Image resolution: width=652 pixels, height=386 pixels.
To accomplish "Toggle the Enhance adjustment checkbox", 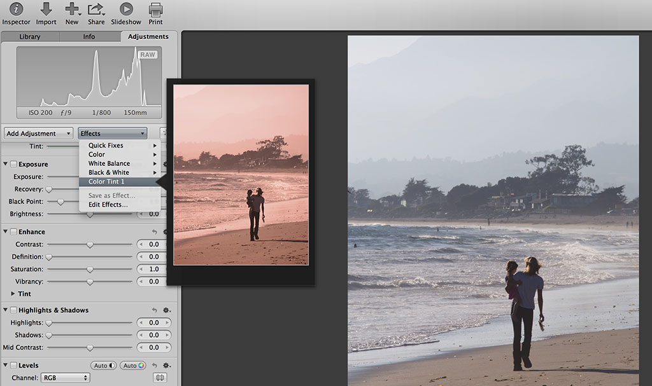I will 13,232.
